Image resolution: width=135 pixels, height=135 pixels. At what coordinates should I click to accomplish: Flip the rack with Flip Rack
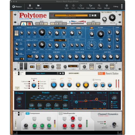coord(81,6)
